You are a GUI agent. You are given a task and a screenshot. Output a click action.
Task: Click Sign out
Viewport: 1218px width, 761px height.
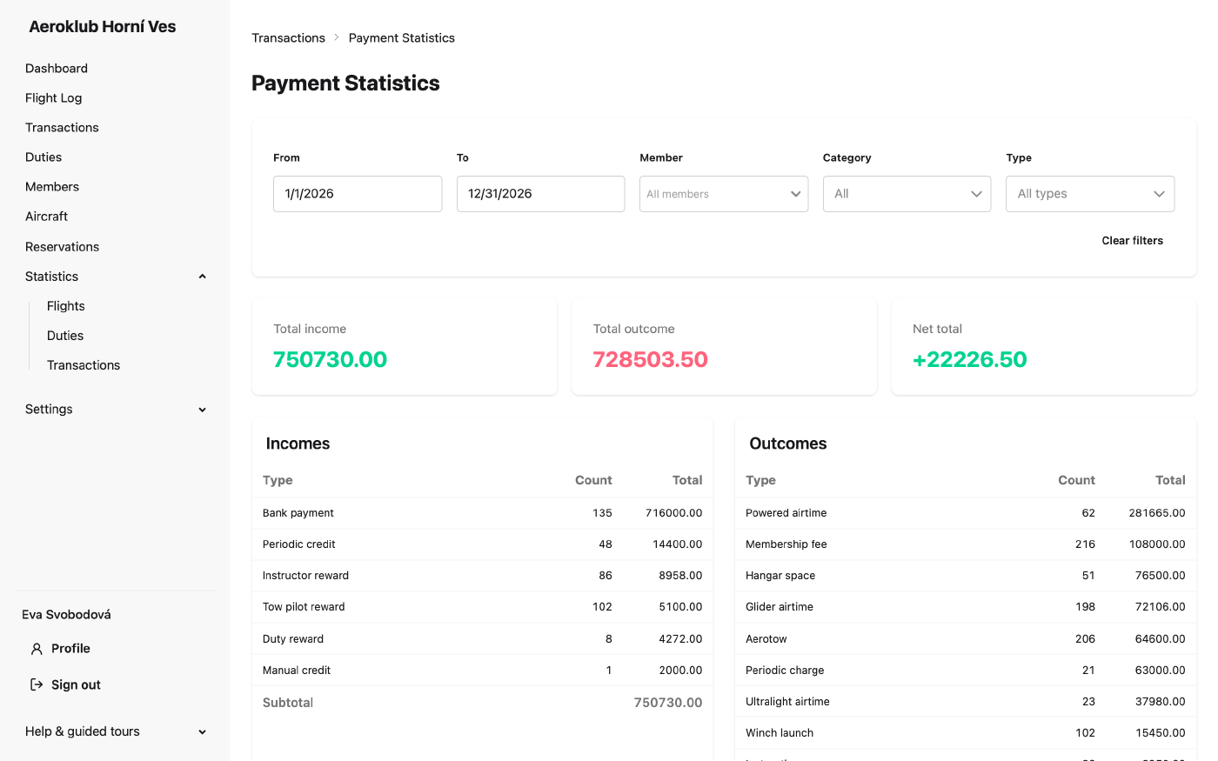76,685
